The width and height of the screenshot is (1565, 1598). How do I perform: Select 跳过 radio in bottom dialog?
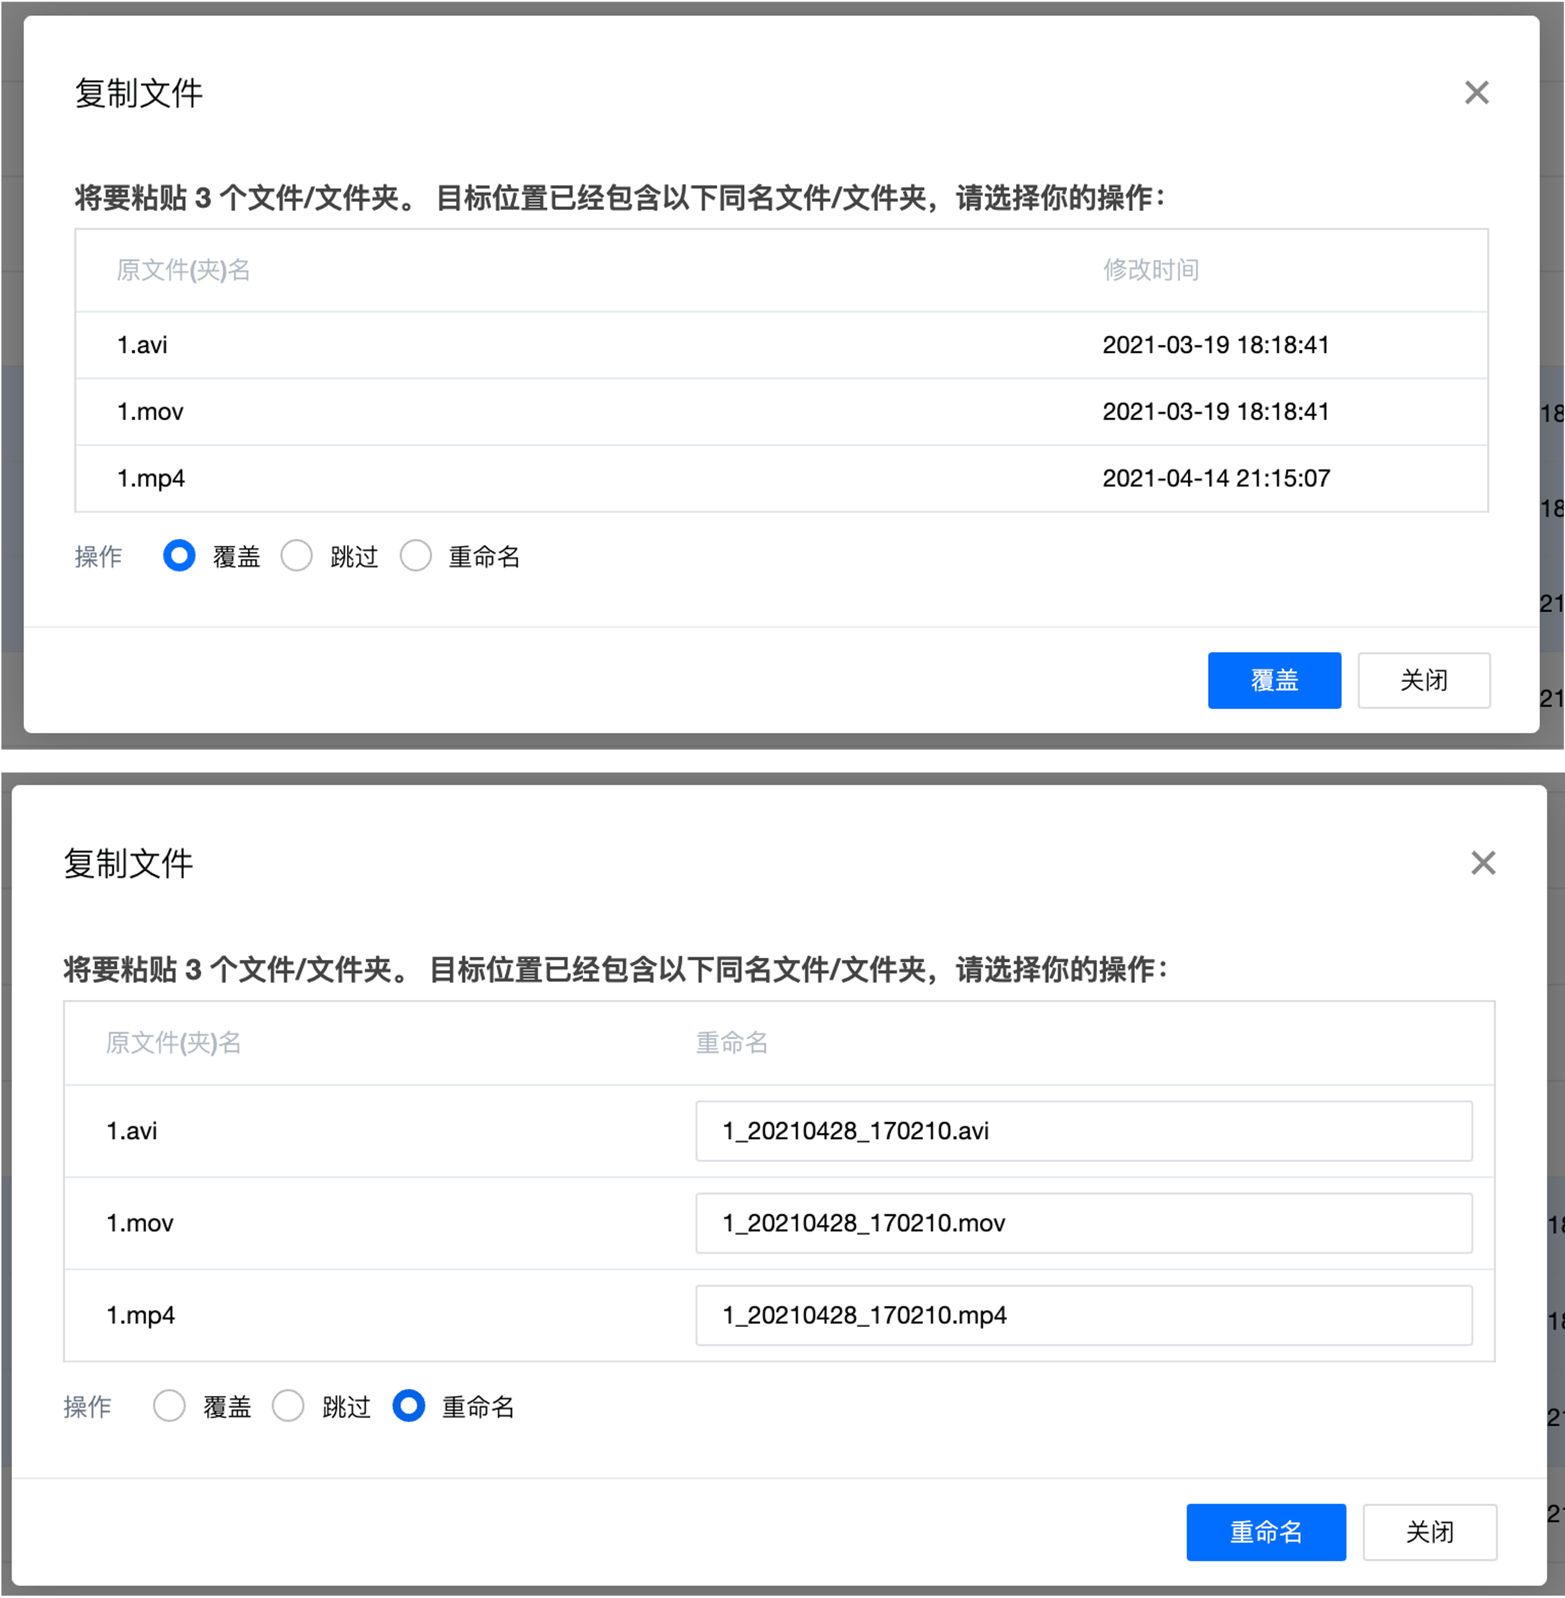click(x=289, y=1406)
